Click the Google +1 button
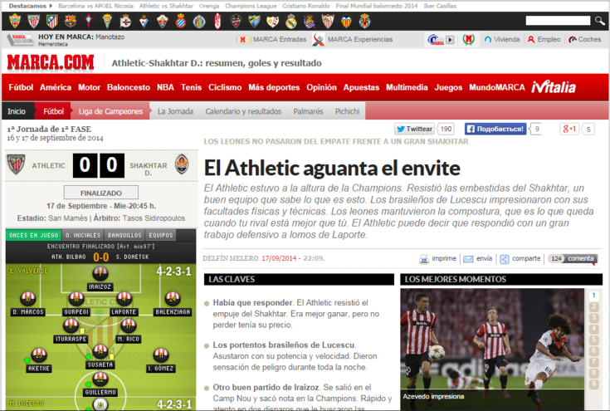 click(569, 129)
